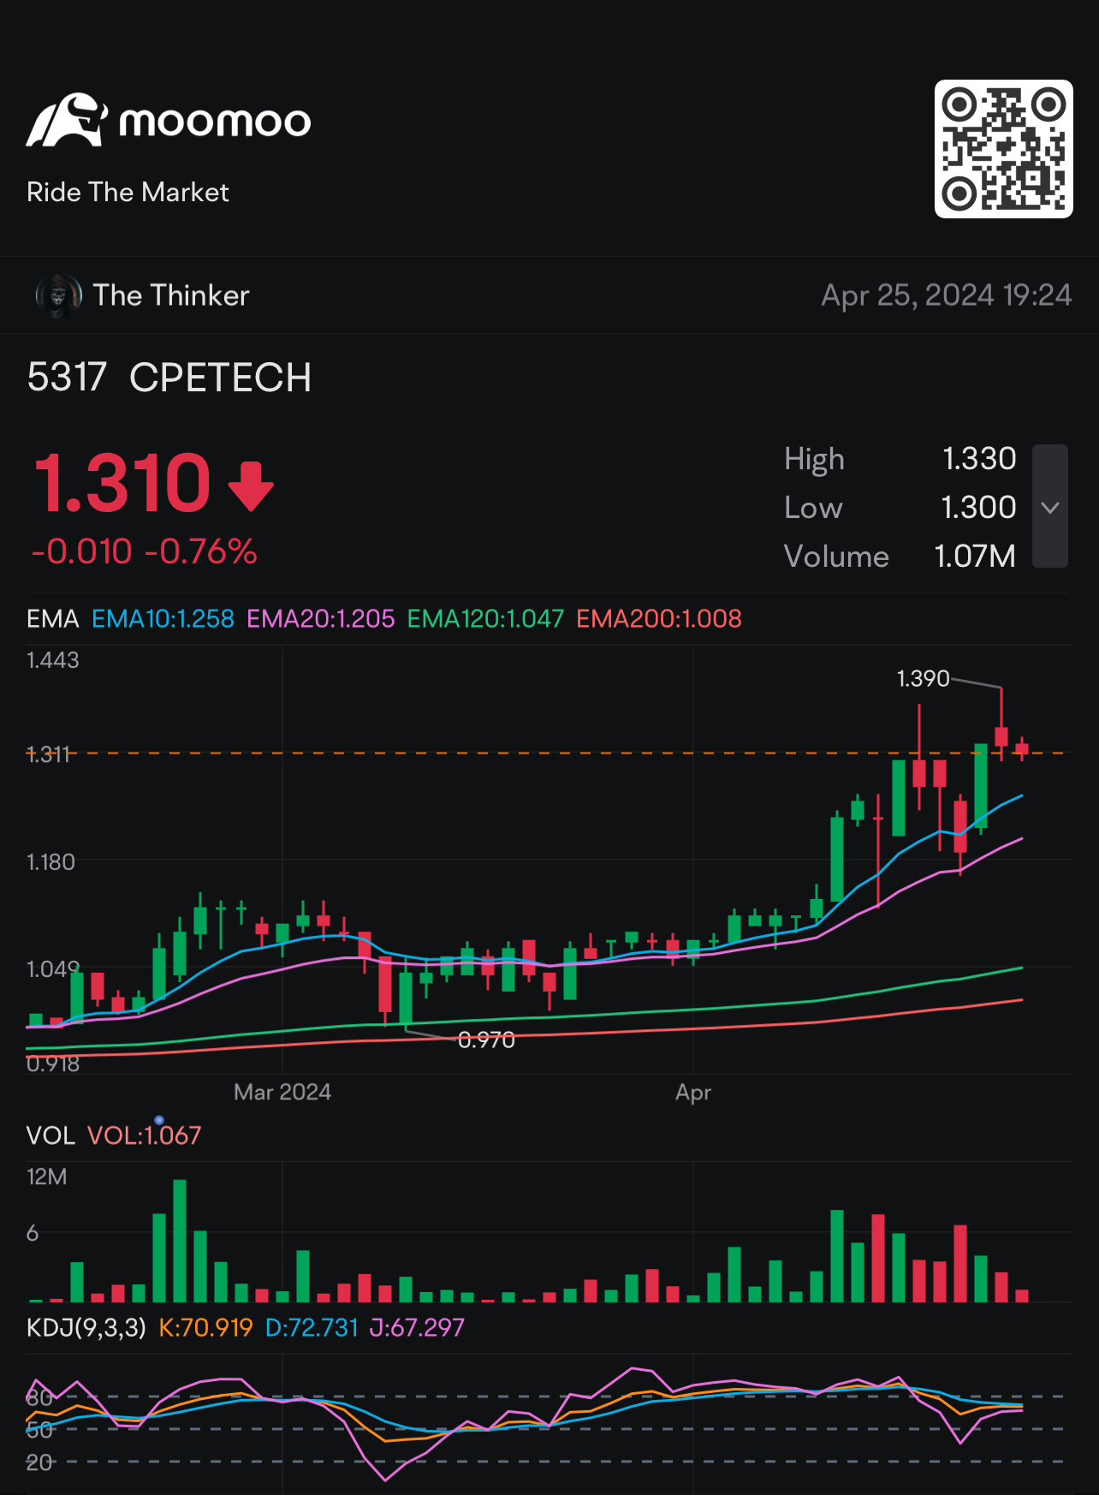
Task: Select the EMA120:1.047 indicator label
Action: [485, 619]
